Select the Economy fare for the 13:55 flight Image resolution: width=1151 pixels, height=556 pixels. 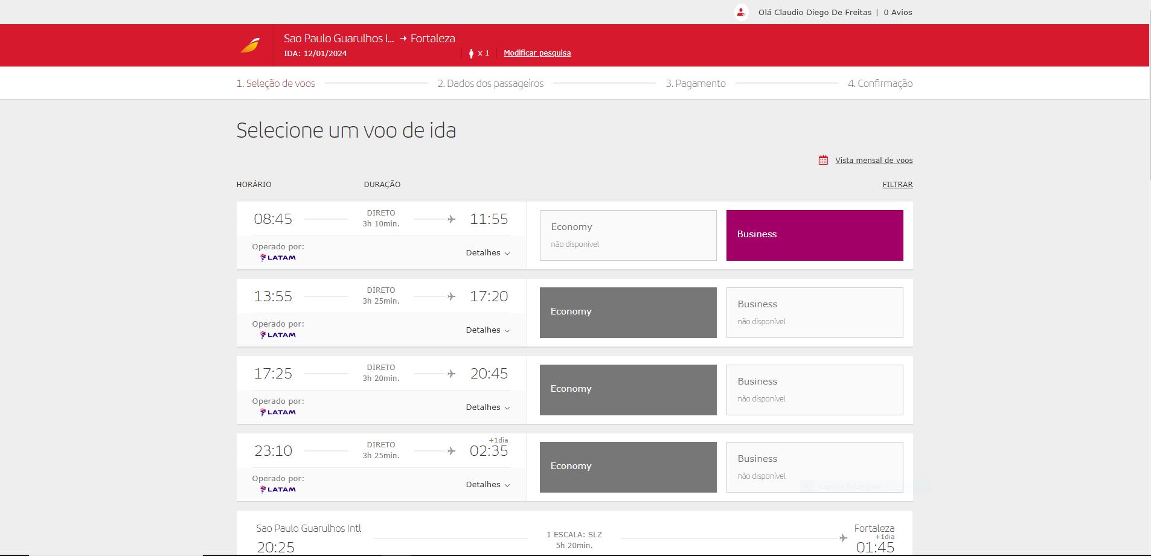coord(627,312)
